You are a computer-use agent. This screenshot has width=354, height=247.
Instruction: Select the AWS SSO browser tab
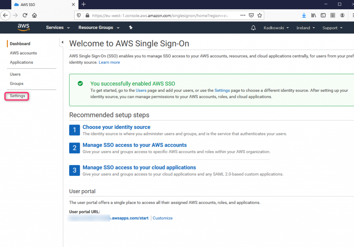45,4
